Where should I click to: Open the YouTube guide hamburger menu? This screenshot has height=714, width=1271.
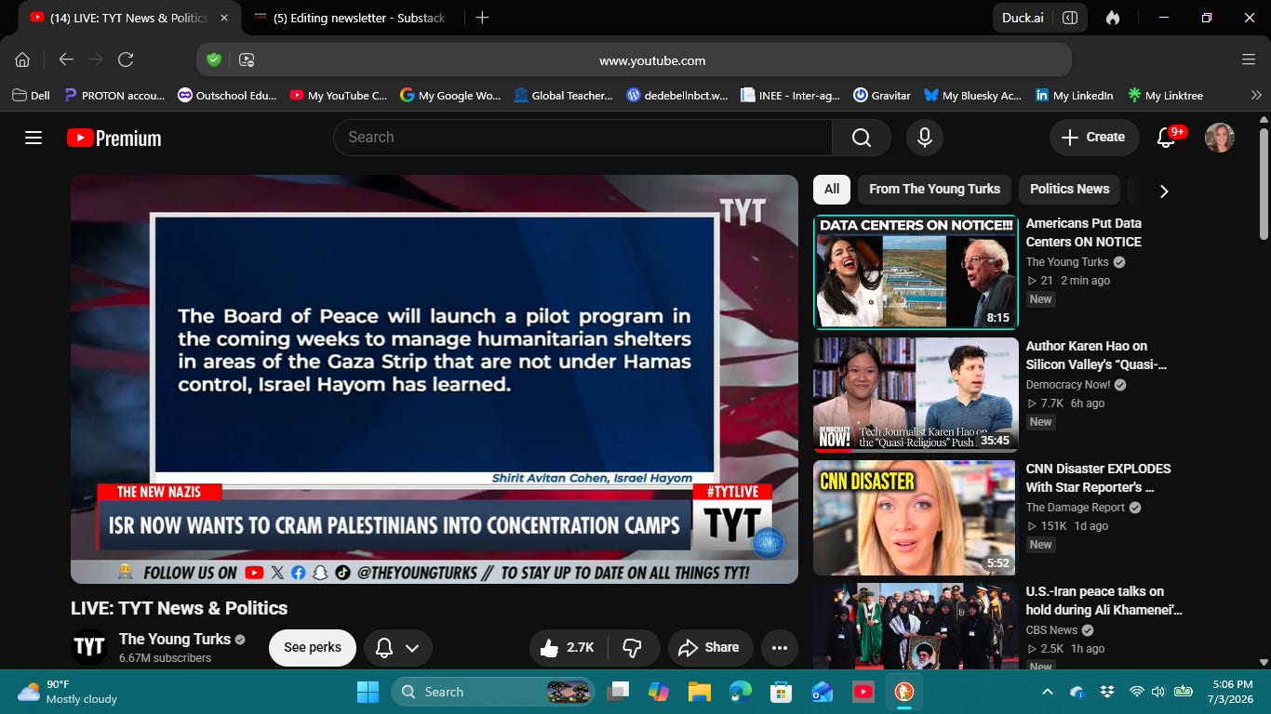(33, 138)
